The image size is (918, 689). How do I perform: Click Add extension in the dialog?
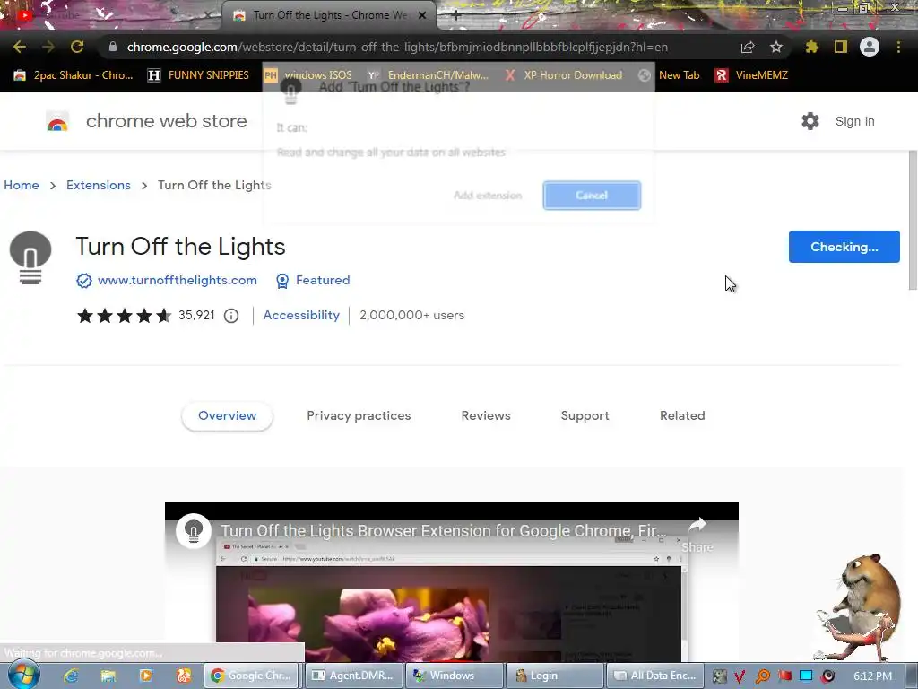point(488,195)
